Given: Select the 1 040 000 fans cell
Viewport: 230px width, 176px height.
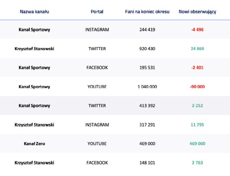Looking at the screenshot, I should [147, 87].
